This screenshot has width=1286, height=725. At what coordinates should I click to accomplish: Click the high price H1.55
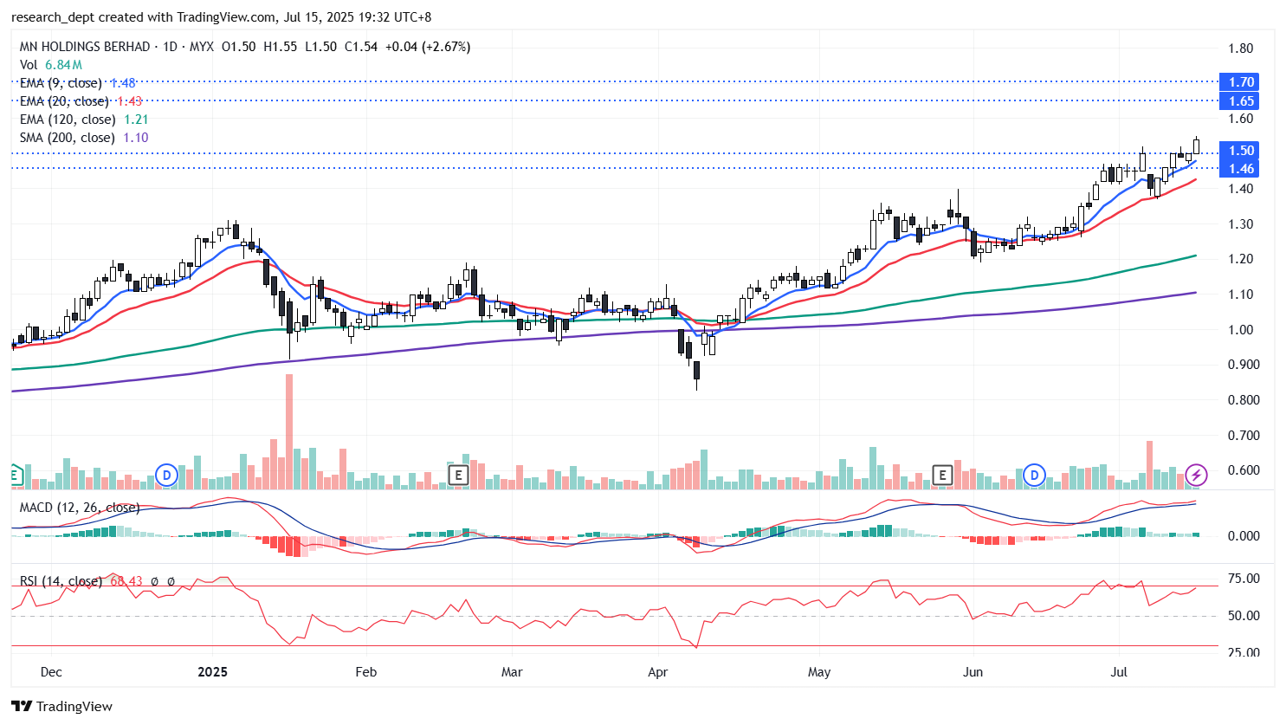281,47
